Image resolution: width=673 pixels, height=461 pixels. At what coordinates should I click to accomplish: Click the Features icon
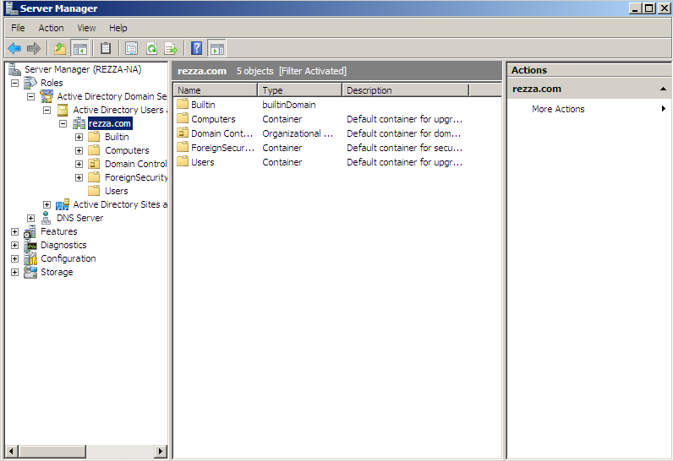[30, 231]
